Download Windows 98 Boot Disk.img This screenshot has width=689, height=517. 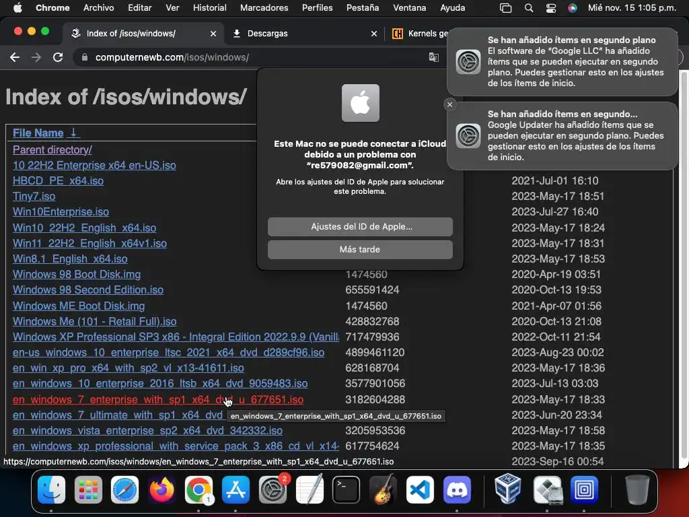pos(77,275)
